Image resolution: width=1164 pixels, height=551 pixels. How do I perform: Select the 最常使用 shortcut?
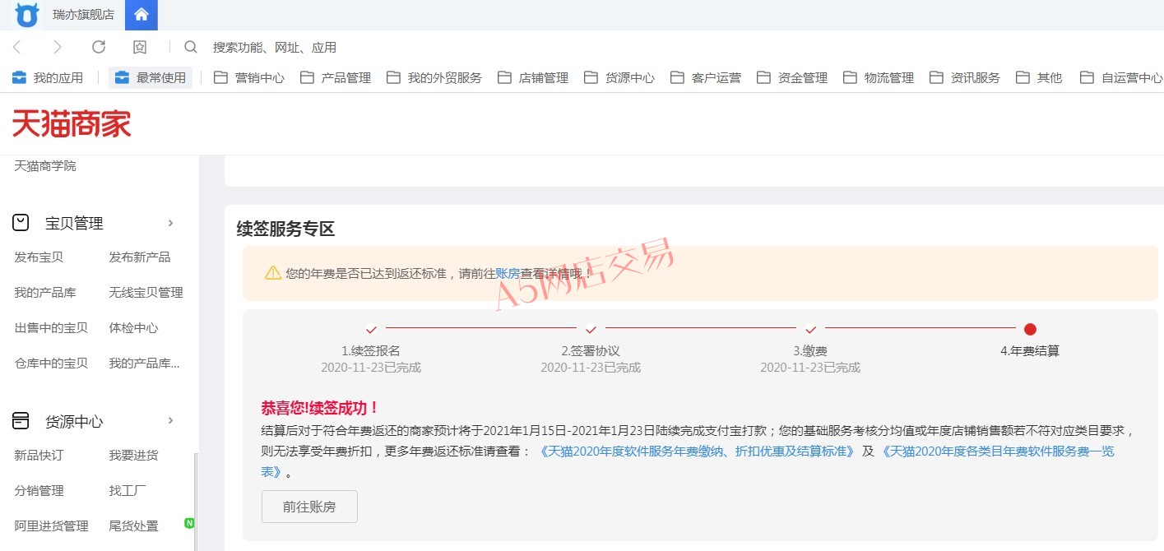(x=151, y=77)
